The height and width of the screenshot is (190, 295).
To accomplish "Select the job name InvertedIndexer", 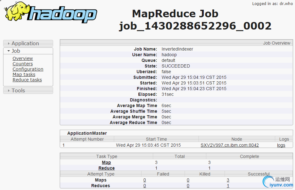I will point(177,49).
